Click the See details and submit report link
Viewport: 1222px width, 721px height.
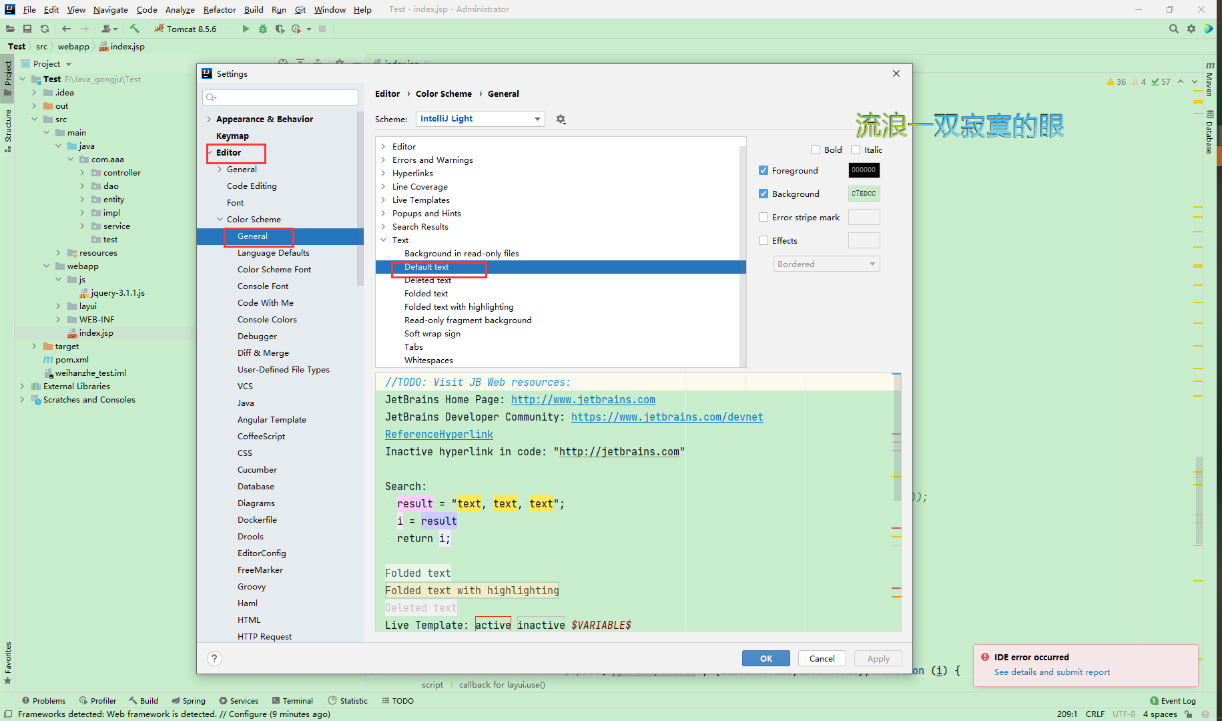1052,672
